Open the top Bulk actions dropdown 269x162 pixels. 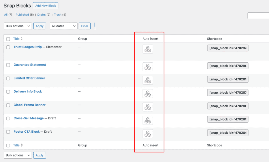(x=18, y=26)
